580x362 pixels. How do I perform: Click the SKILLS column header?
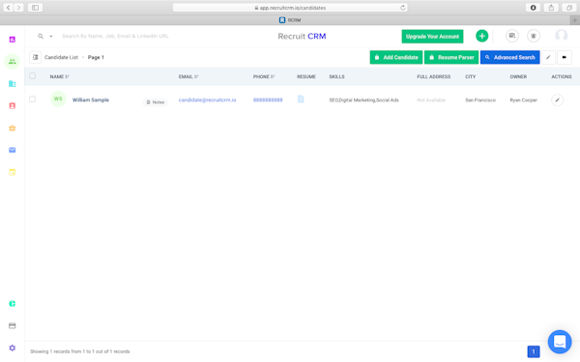[336, 77]
